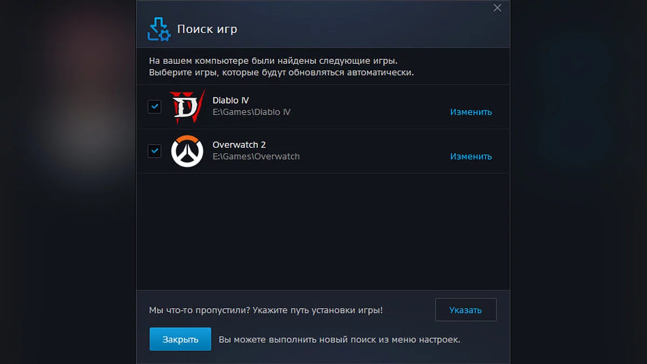647x364 pixels.
Task: Click the E:\Games\Overwatch path text
Action: point(256,156)
